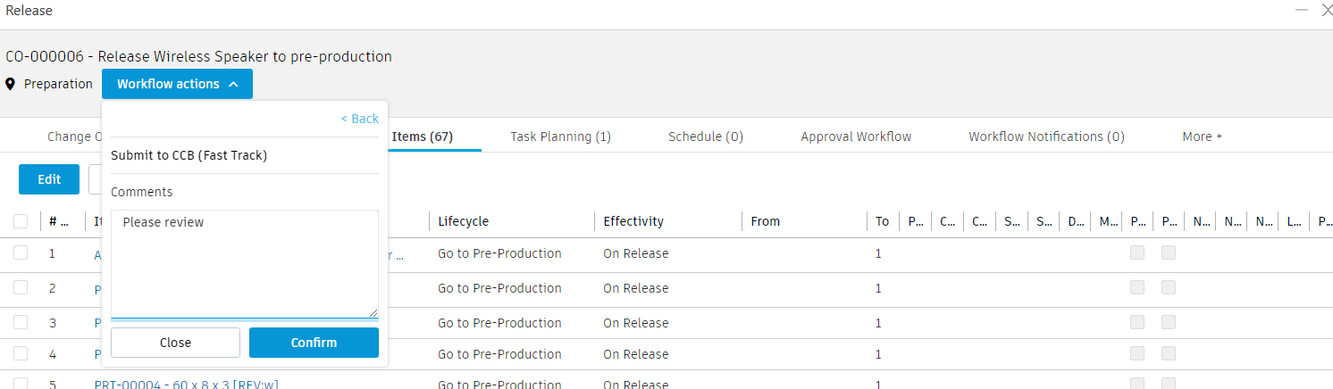Go to Workflow Notifications (0) tab
The image size is (1333, 389).
coord(1046,137)
